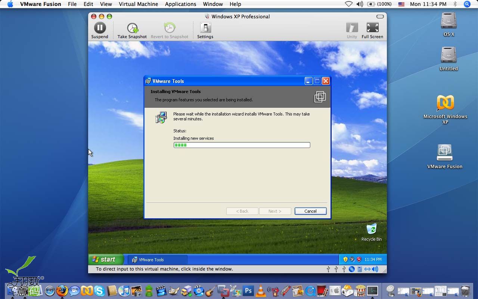Click the installation progress bar

242,145
